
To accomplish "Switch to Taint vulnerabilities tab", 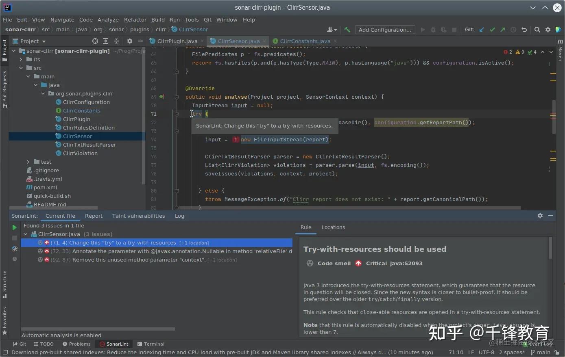I will click(138, 216).
